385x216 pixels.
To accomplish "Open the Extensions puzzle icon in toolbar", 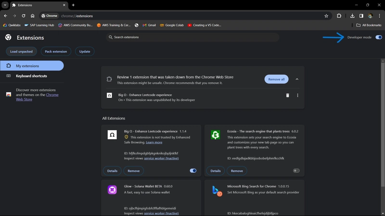I will (339, 16).
